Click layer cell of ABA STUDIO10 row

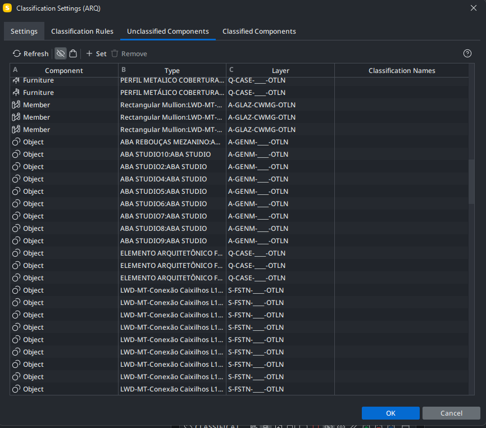click(x=280, y=154)
